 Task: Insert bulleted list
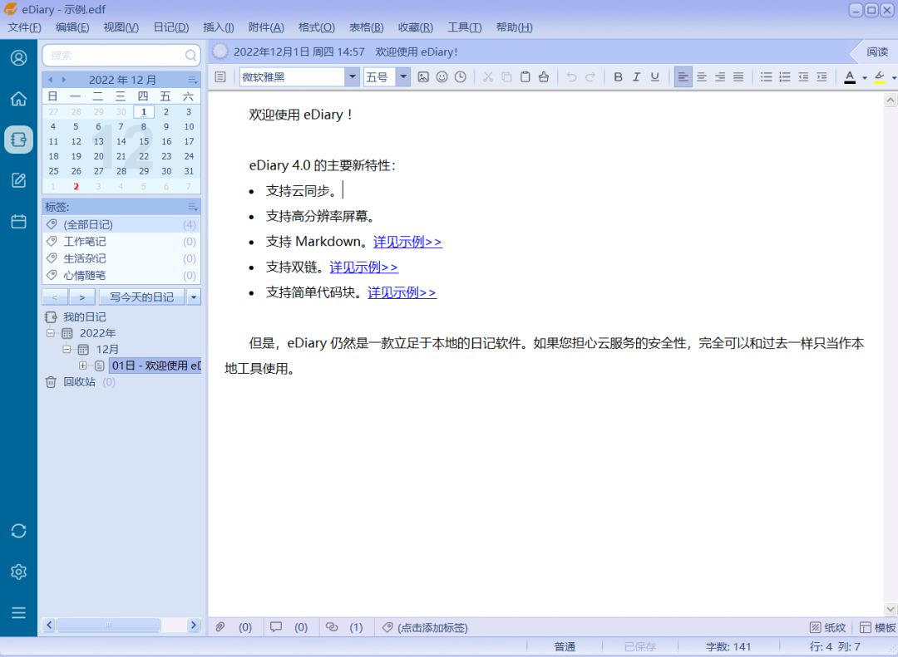(x=767, y=76)
